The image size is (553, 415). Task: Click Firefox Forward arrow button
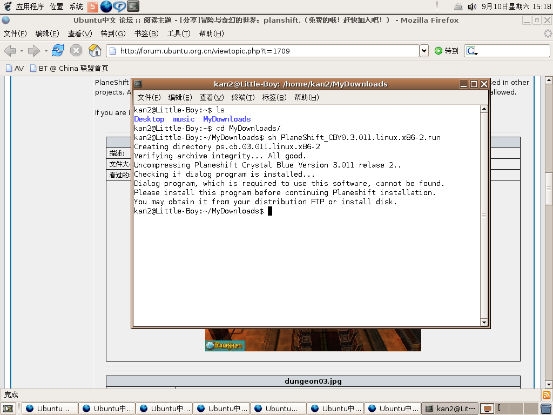coord(34,51)
